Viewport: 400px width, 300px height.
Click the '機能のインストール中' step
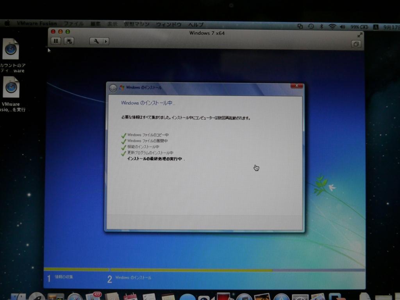pyautogui.click(x=143, y=147)
